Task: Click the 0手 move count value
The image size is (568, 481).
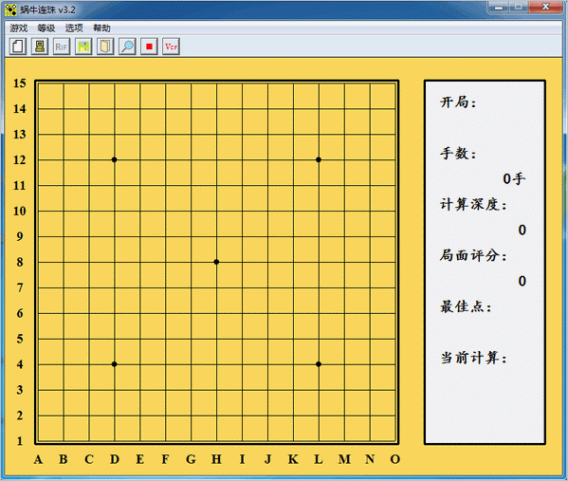Action: [x=514, y=178]
